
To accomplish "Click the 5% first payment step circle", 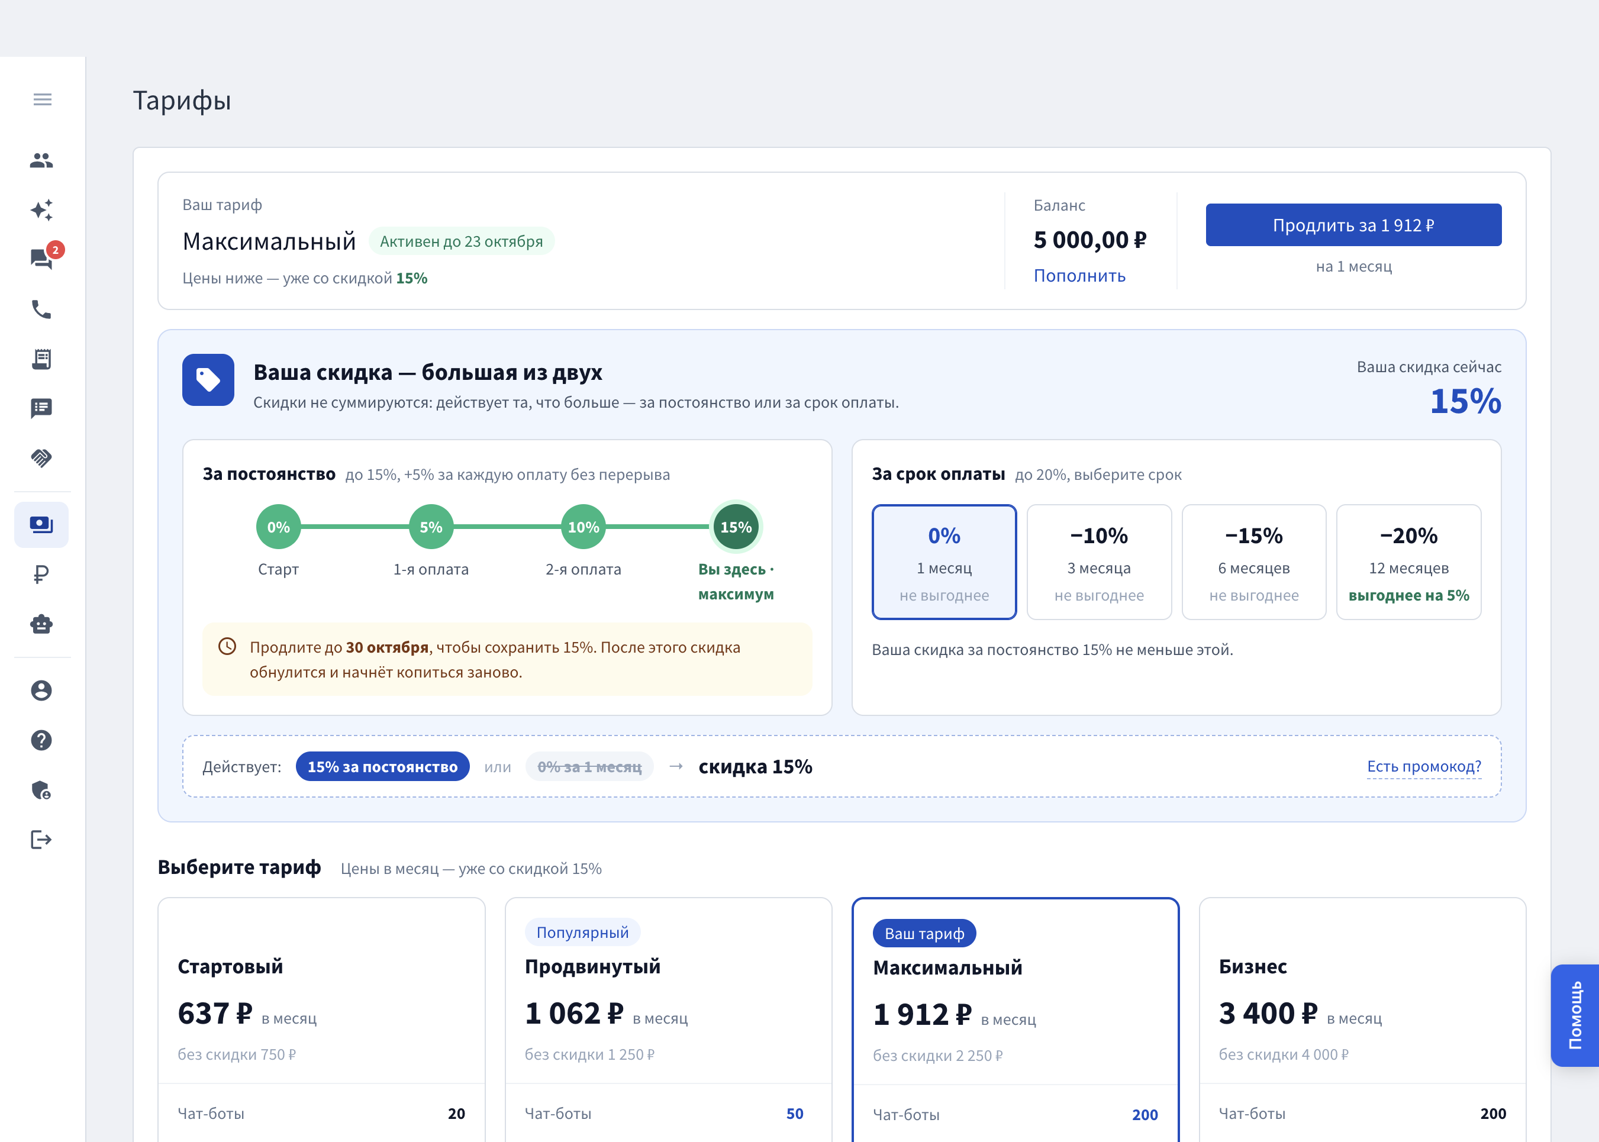I will (x=431, y=527).
